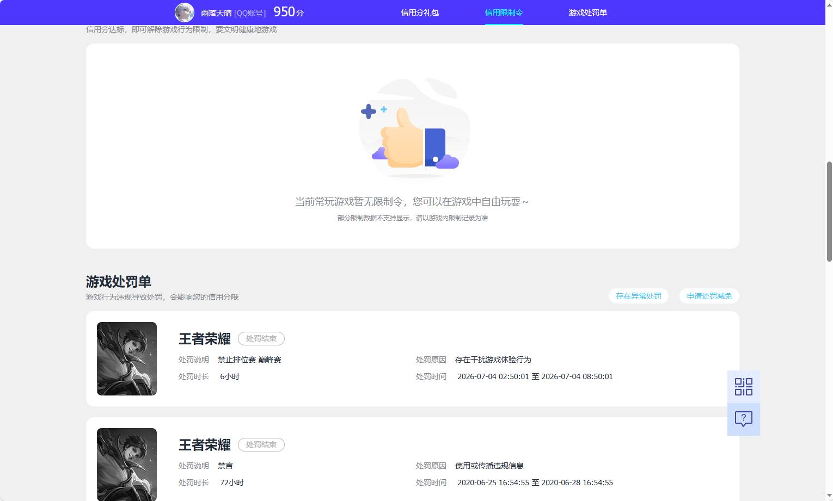Click the 2026-07-04 penalty time range

535,376
